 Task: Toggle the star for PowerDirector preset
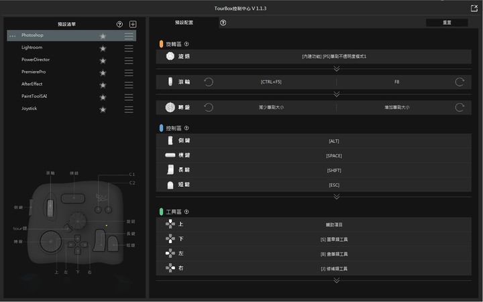click(103, 60)
